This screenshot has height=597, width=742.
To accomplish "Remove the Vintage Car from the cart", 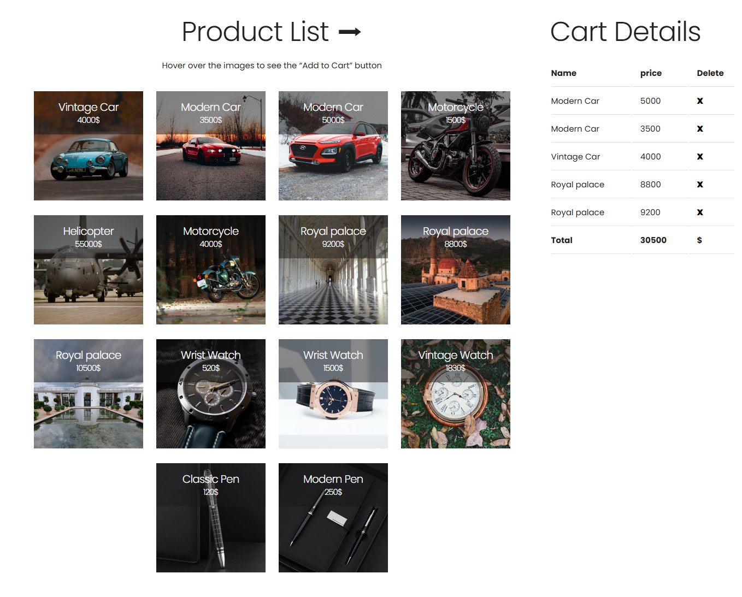I will coord(700,156).
